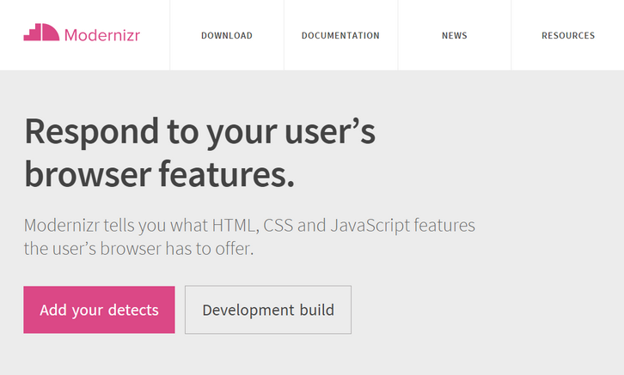
Task: Select the News navigation item
Action: pos(455,36)
